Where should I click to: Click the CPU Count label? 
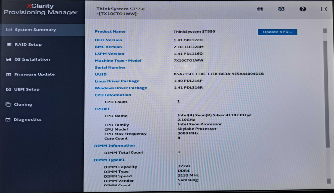[116, 102]
